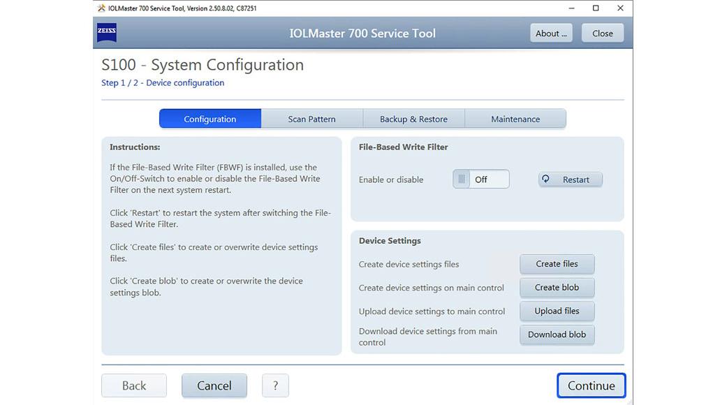Open the Backup & Restore tab
This screenshot has height=405, width=720.
pyautogui.click(x=413, y=119)
